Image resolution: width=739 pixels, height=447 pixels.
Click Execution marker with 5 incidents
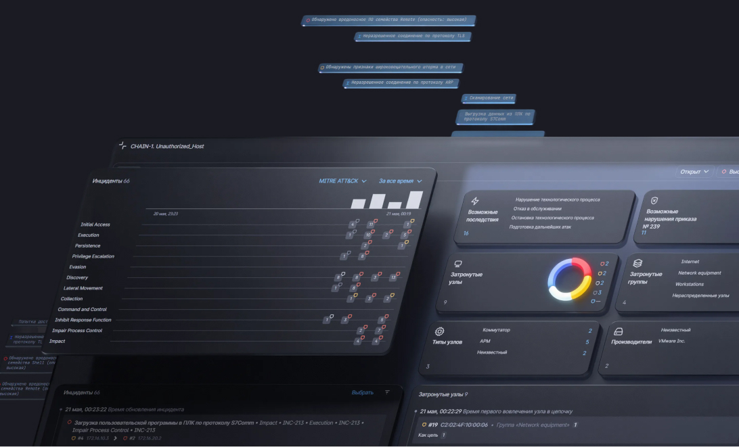pyautogui.click(x=405, y=235)
